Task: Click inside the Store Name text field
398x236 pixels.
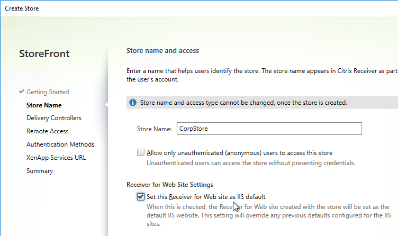Action: (269, 129)
